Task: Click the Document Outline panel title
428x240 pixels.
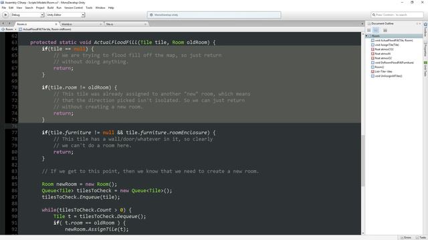Action: coord(382,24)
